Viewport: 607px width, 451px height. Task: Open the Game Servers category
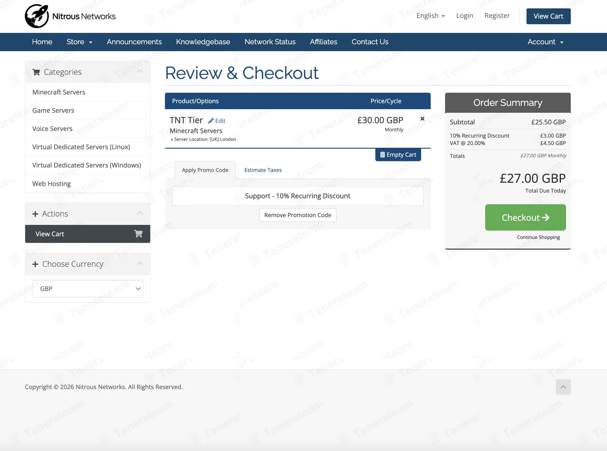click(x=88, y=110)
